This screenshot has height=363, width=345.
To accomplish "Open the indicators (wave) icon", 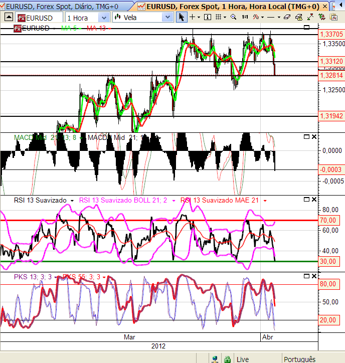I will coord(256,17).
